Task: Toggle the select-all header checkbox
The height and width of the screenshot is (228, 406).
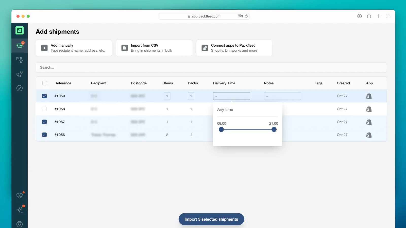Action: [45, 83]
